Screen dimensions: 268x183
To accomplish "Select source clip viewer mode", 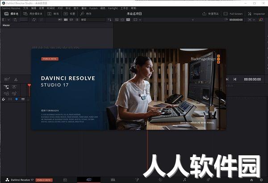I will pos(117,20).
